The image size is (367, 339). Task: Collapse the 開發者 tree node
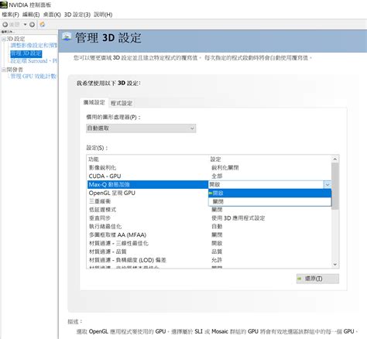(x=4, y=70)
